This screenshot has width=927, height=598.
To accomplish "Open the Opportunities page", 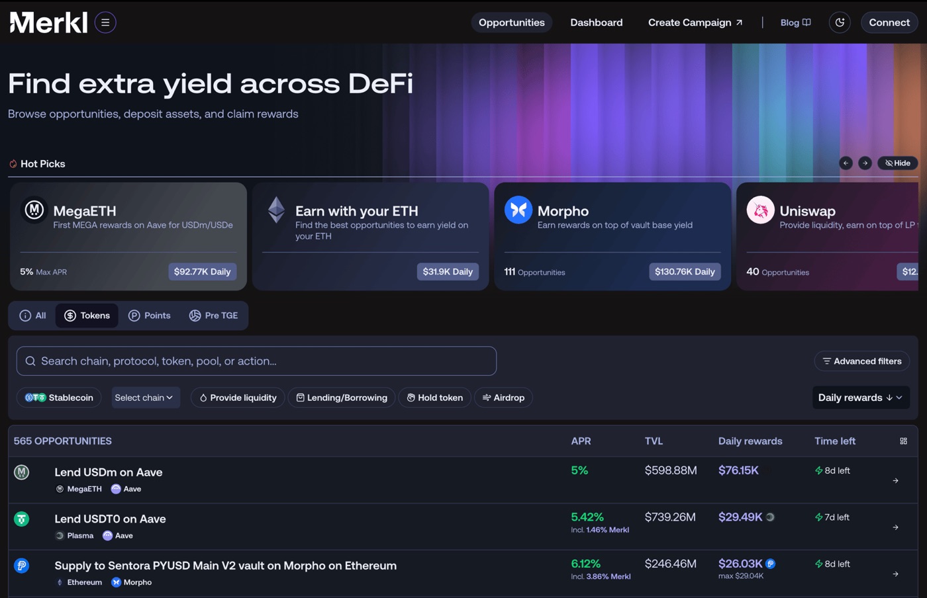I will [512, 22].
